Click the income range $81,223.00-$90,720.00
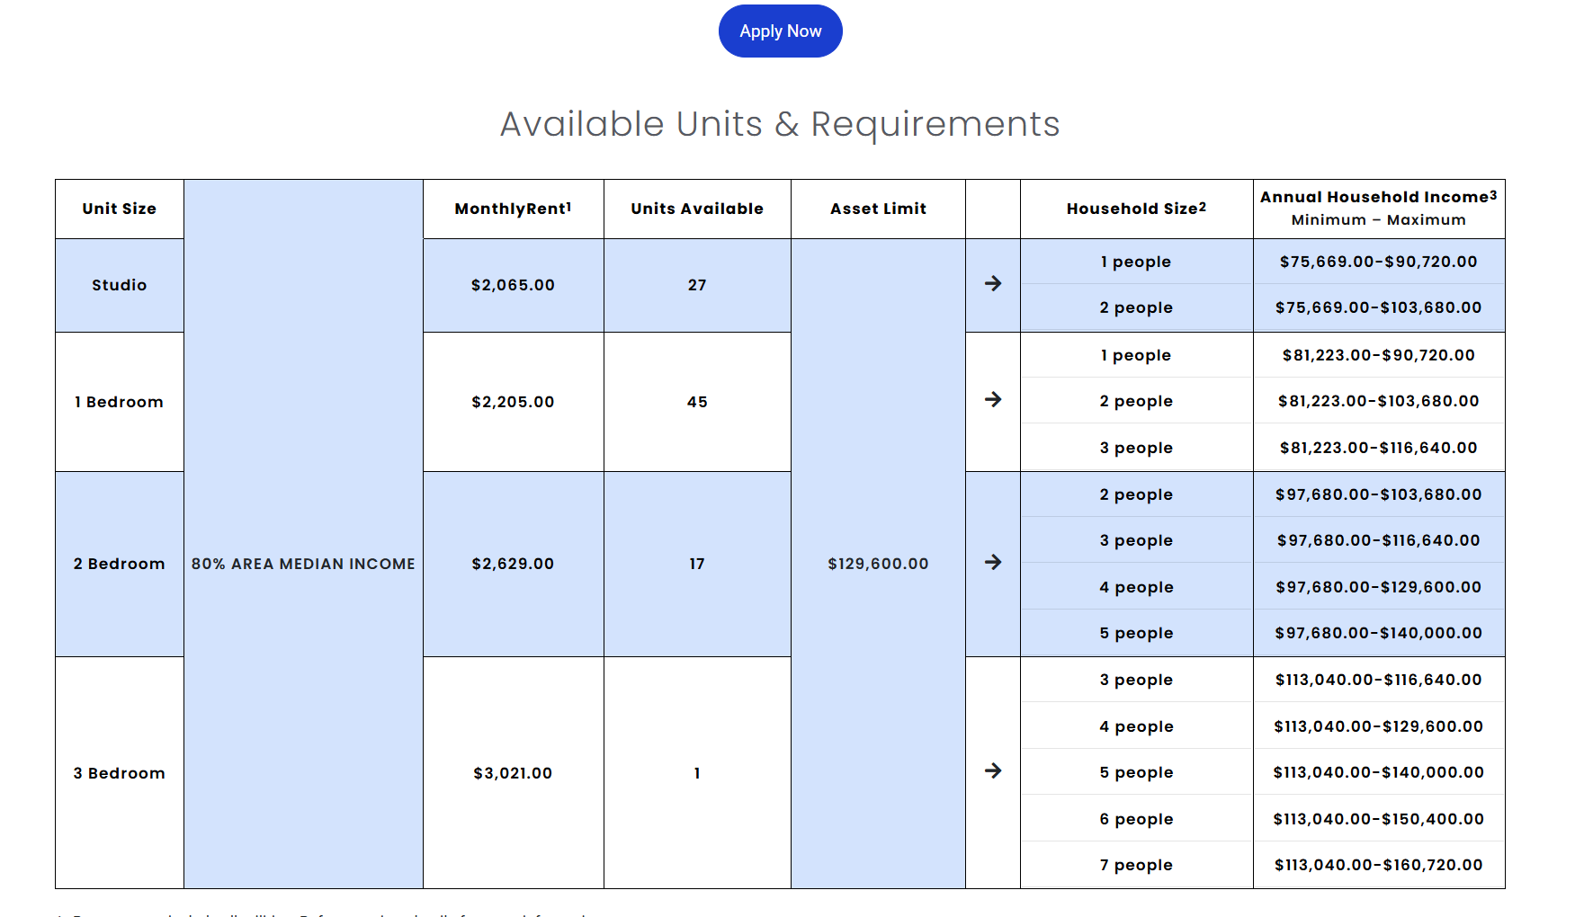1575x917 pixels. 1378,355
